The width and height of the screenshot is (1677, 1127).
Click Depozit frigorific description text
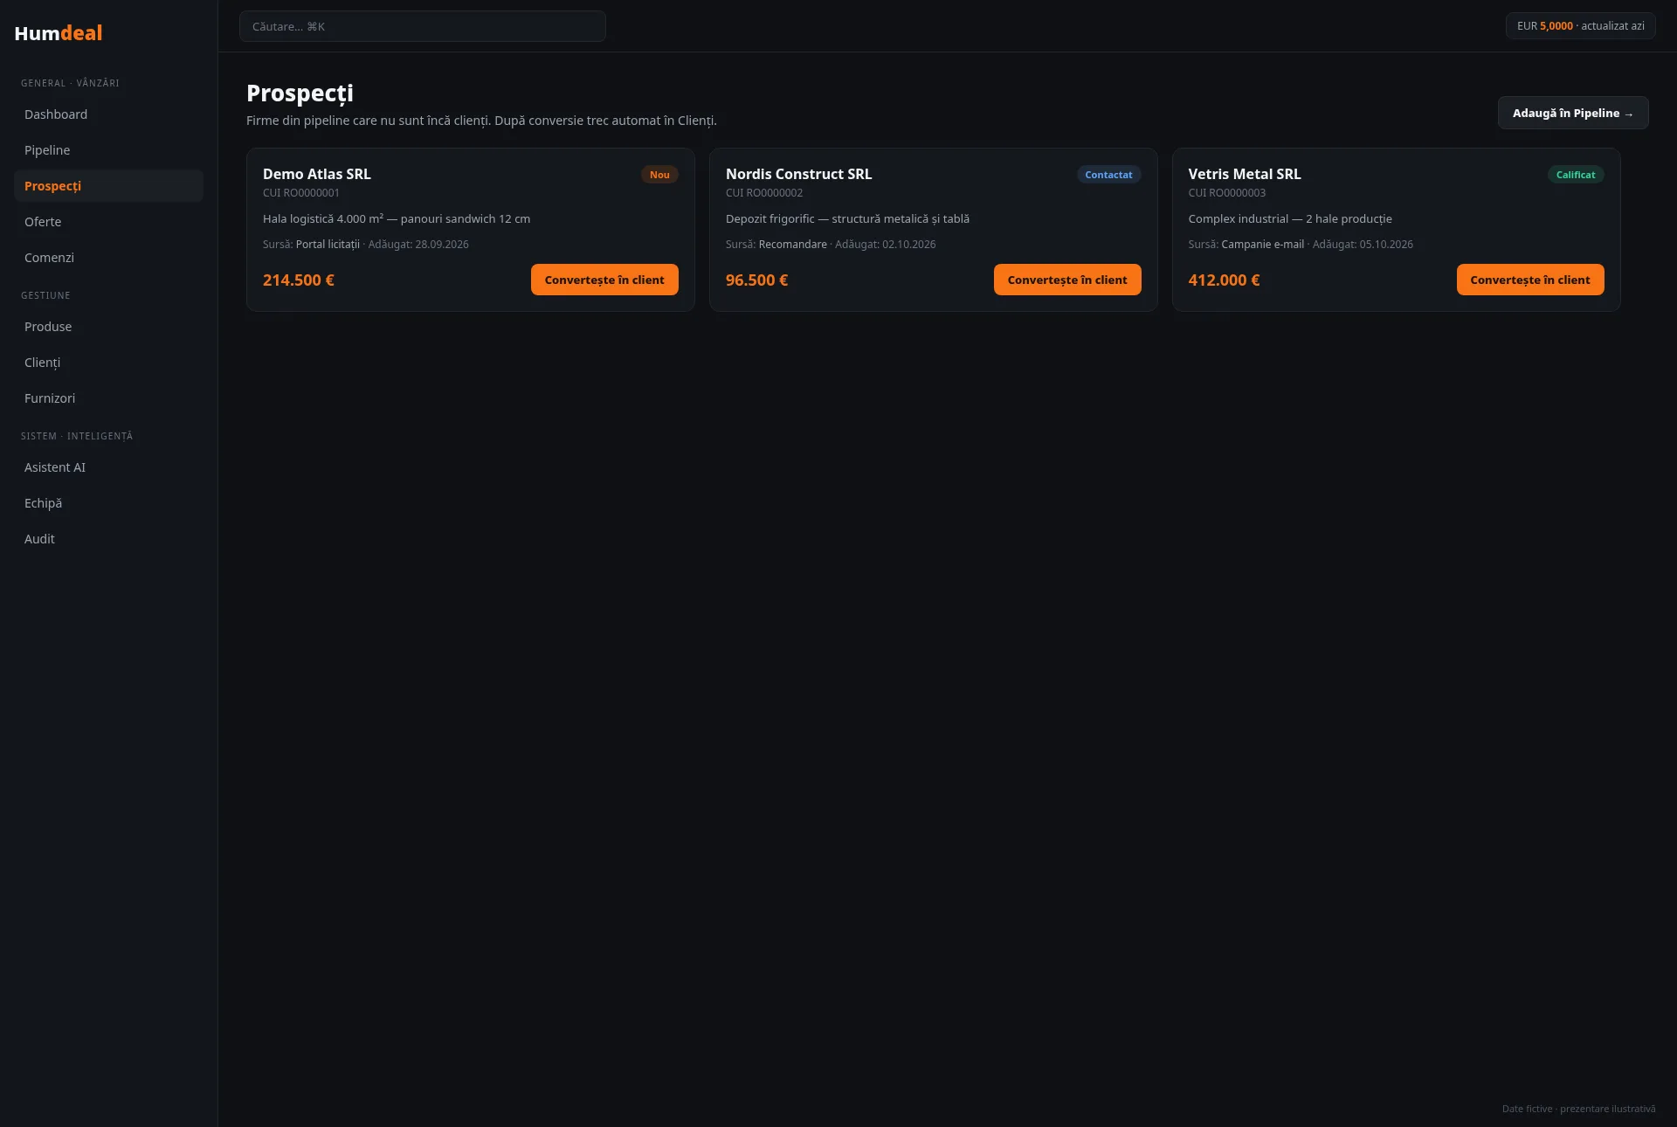click(847, 219)
